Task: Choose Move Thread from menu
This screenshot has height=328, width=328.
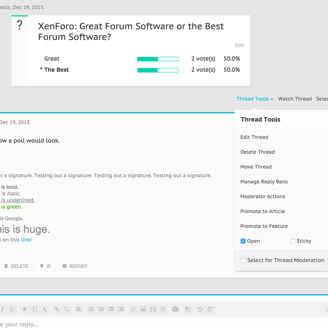Action: tap(281, 167)
